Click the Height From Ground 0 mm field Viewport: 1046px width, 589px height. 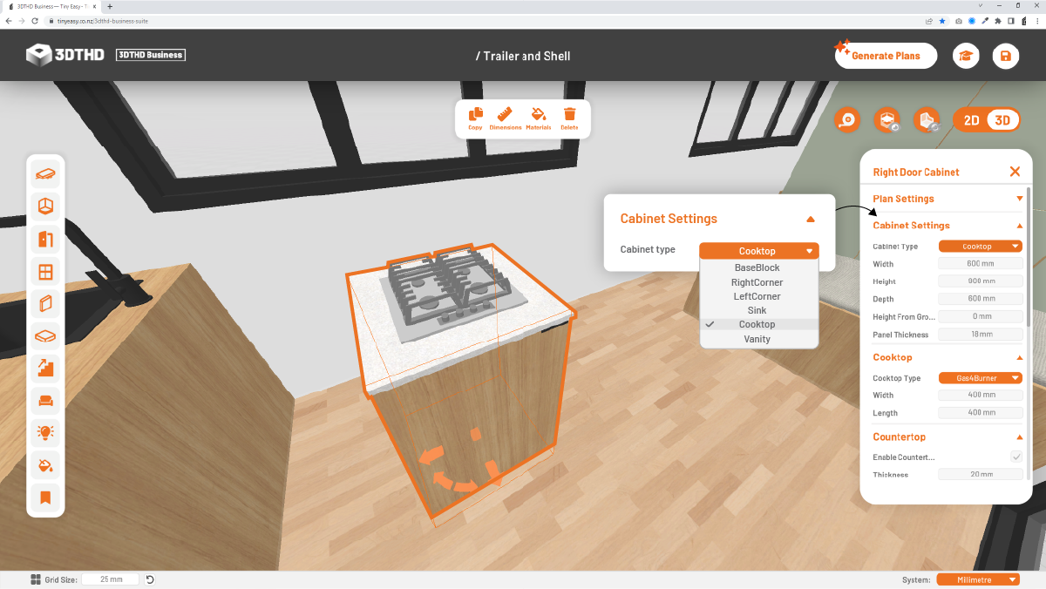[980, 316]
